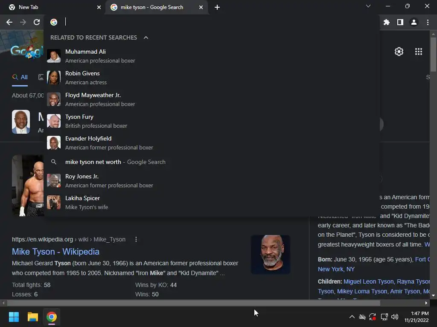Click Tyson Fury's thumbnail photo
Image resolution: width=437 pixels, height=327 pixels.
pos(54,121)
